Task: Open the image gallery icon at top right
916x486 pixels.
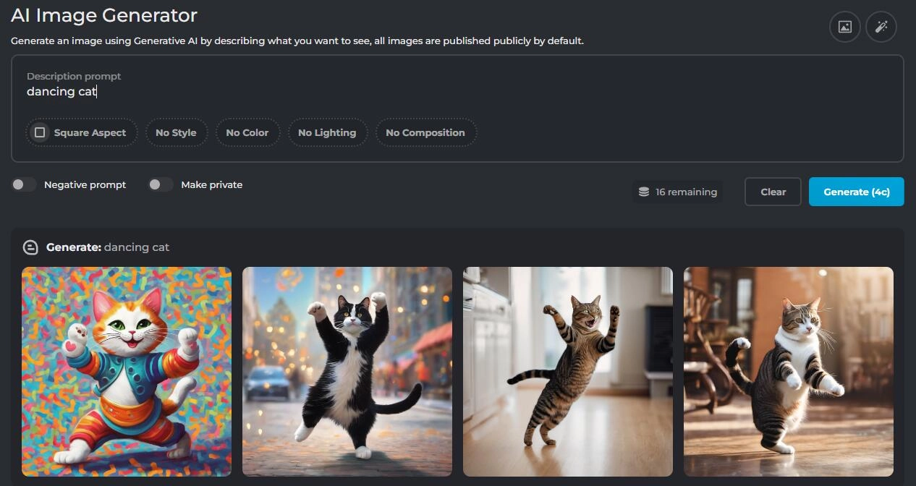Action: [844, 27]
